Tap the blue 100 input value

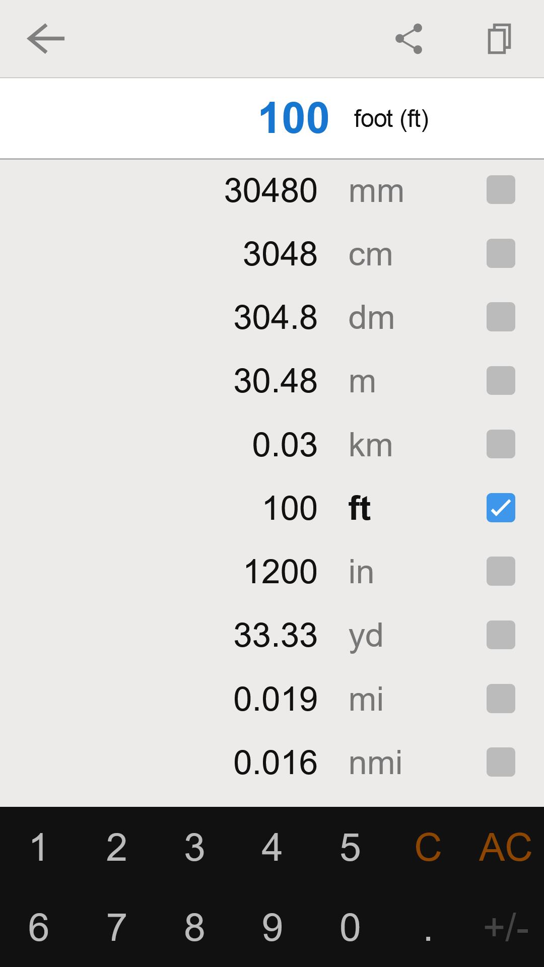tap(294, 118)
